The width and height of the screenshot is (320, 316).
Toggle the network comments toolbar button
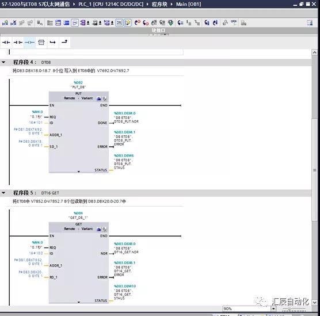coord(119,22)
